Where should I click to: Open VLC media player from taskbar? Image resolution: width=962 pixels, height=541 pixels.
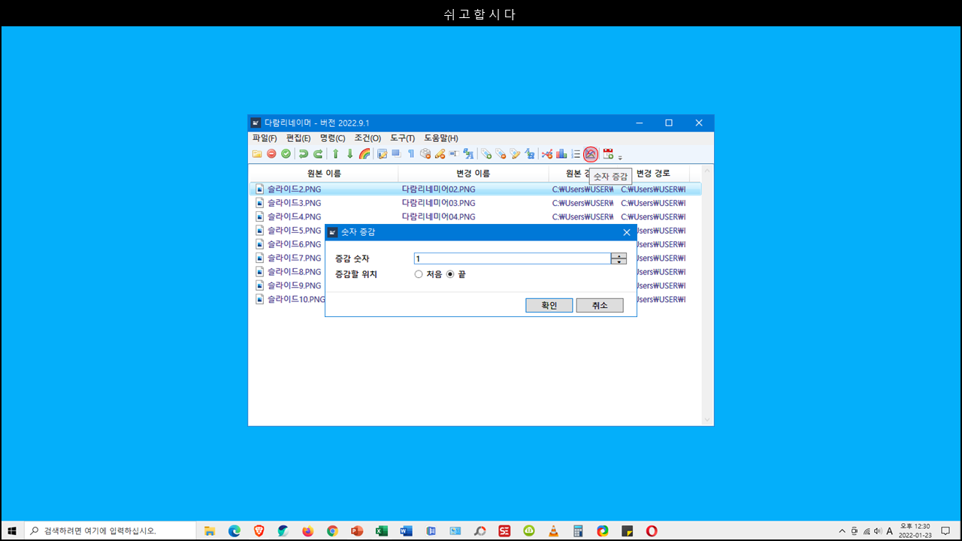[x=553, y=530]
